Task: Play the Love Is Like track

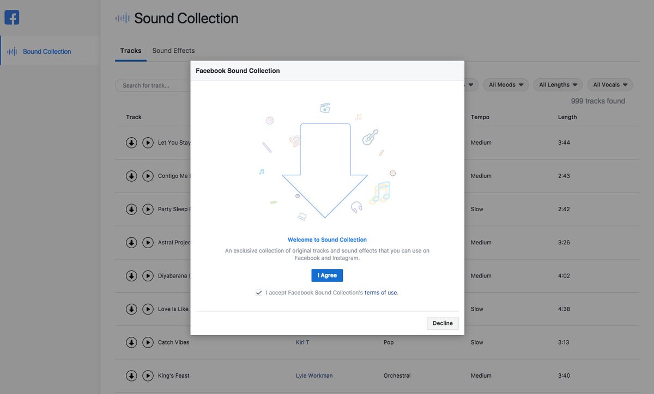Action: tap(148, 309)
